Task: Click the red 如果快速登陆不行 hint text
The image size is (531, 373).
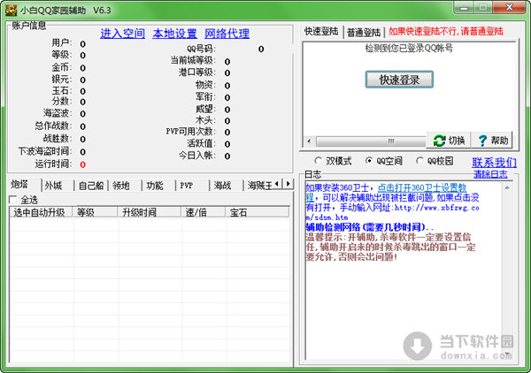Action: [x=446, y=32]
